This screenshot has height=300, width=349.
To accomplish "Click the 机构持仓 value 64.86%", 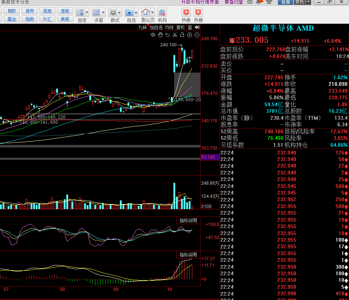I will click(339, 145).
